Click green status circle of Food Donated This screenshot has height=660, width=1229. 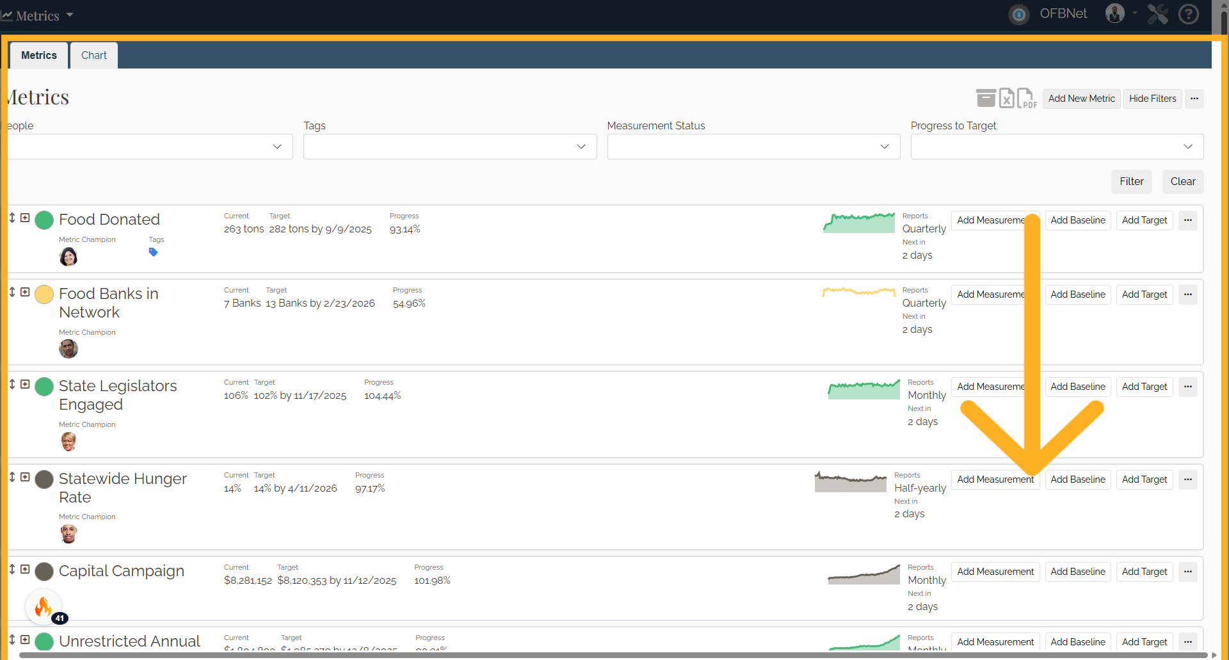[44, 220]
